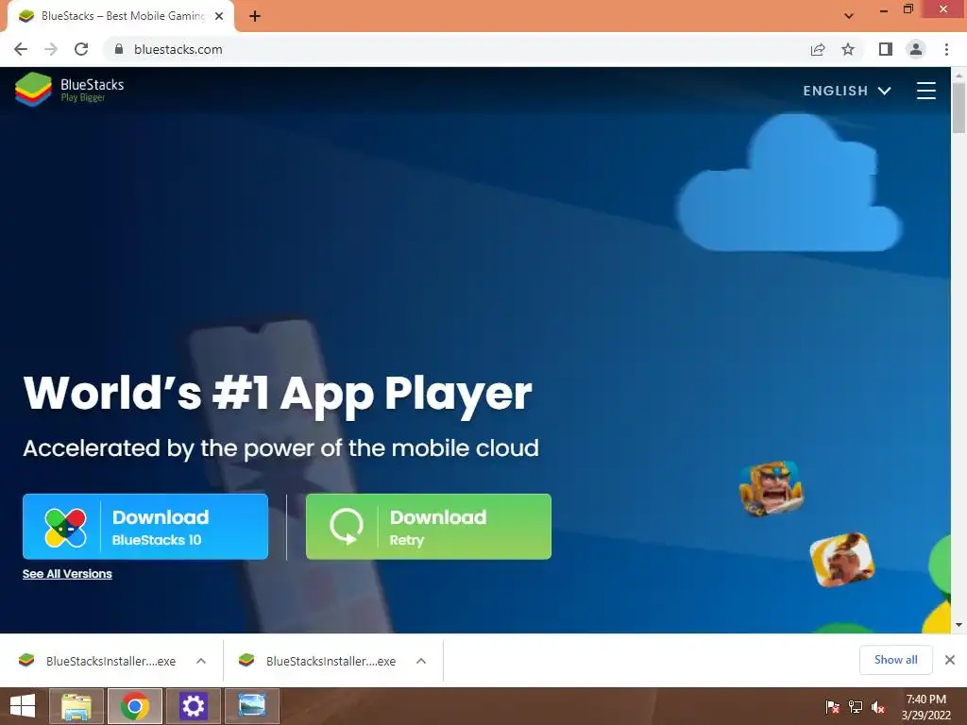Click the network tray icon
Image resolution: width=967 pixels, height=725 pixels.
click(x=856, y=706)
